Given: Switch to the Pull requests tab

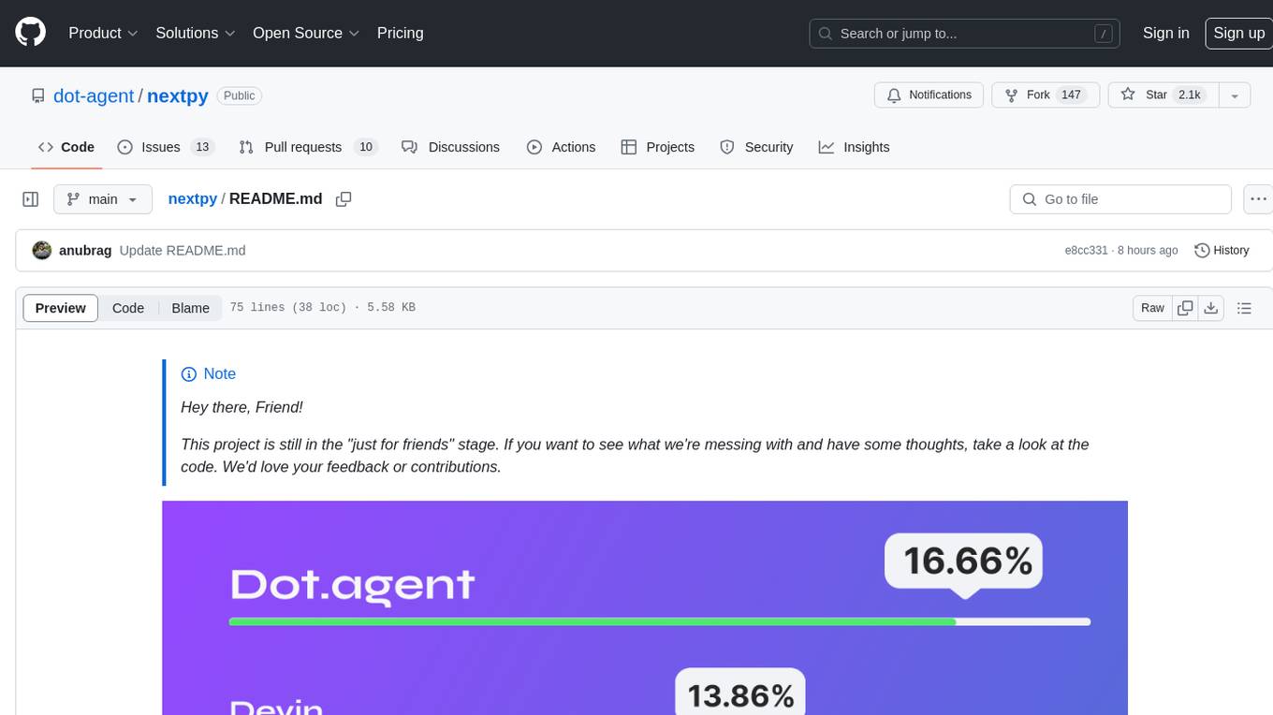Looking at the screenshot, I should tap(308, 147).
